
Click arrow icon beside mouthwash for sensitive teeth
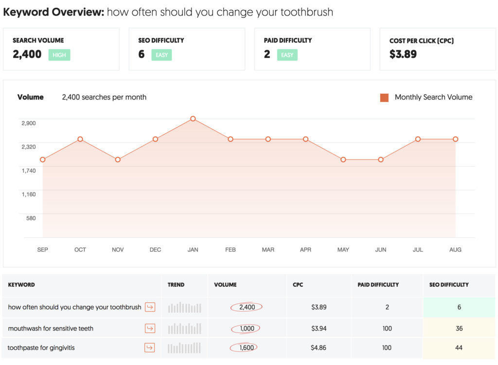[x=150, y=329]
